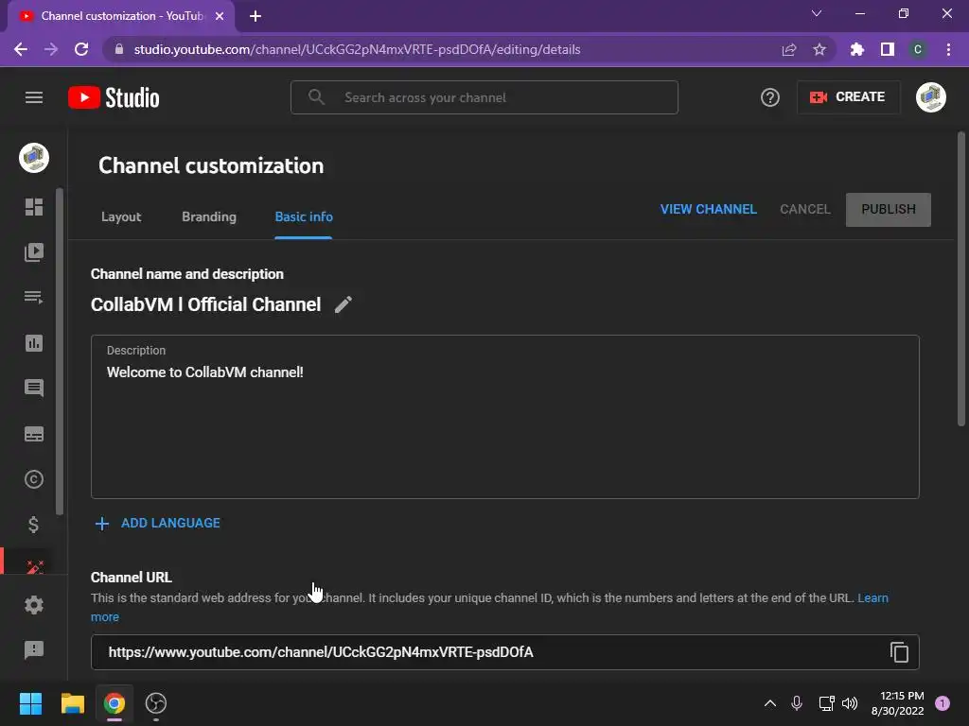Click VIEW CHANNEL link
Viewport: 969px width, 726px height.
[x=708, y=209]
